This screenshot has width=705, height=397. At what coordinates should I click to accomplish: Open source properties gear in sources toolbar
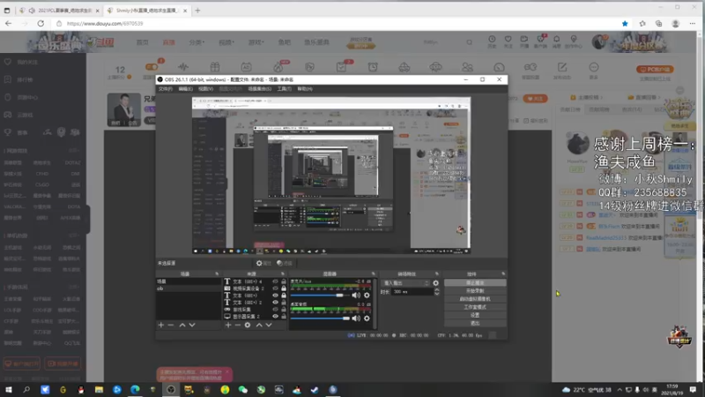[x=248, y=325]
